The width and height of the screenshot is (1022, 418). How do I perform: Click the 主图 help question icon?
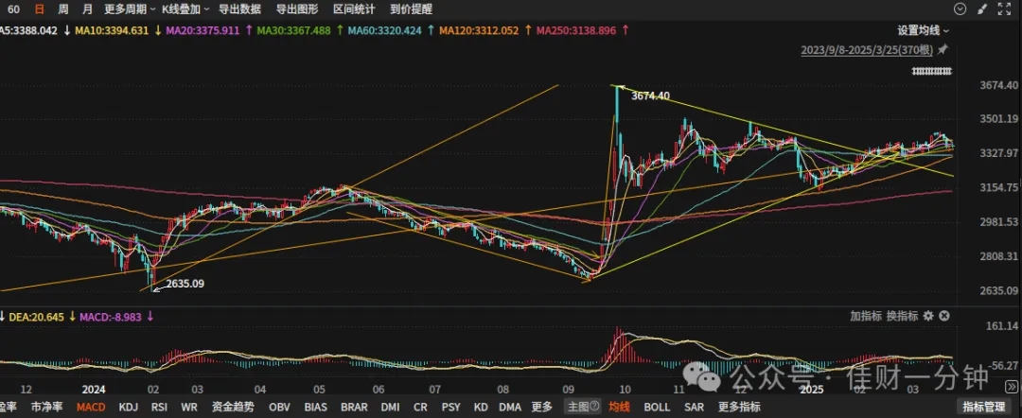point(595,407)
